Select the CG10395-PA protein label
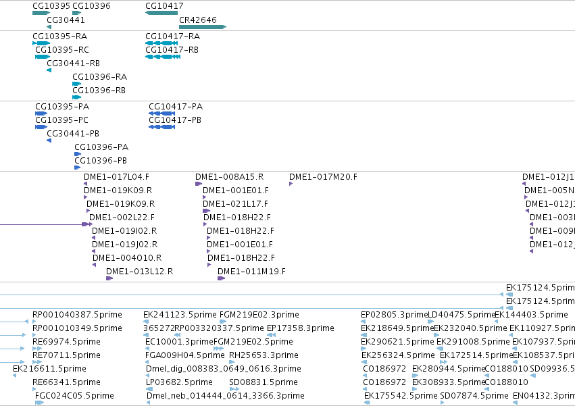 (62, 107)
